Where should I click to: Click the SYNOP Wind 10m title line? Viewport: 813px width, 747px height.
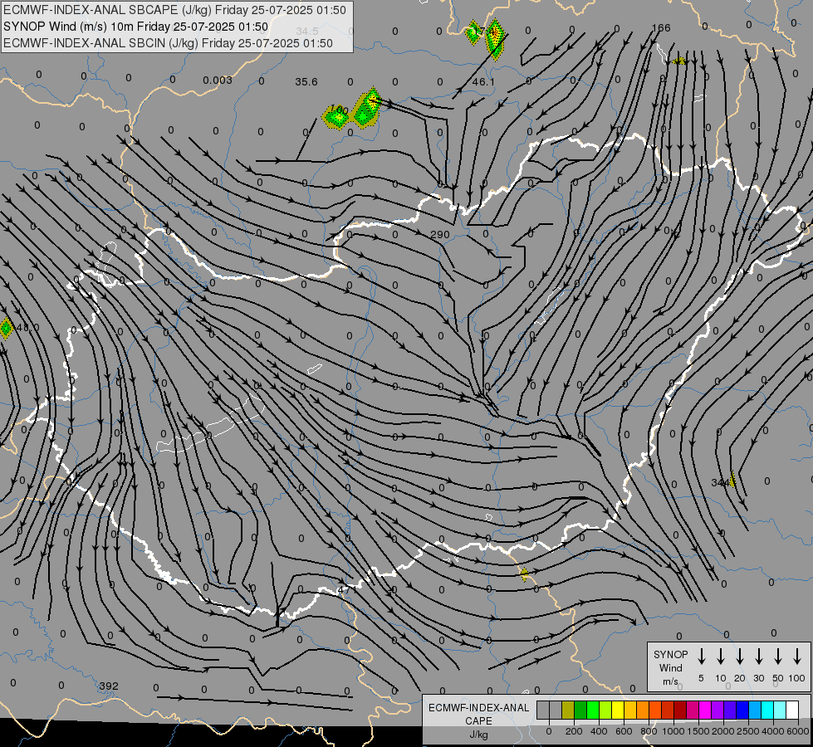click(x=136, y=27)
